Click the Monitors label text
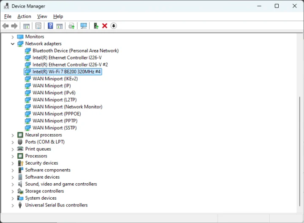The height and width of the screenshot is (223, 304). pyautogui.click(x=35, y=37)
